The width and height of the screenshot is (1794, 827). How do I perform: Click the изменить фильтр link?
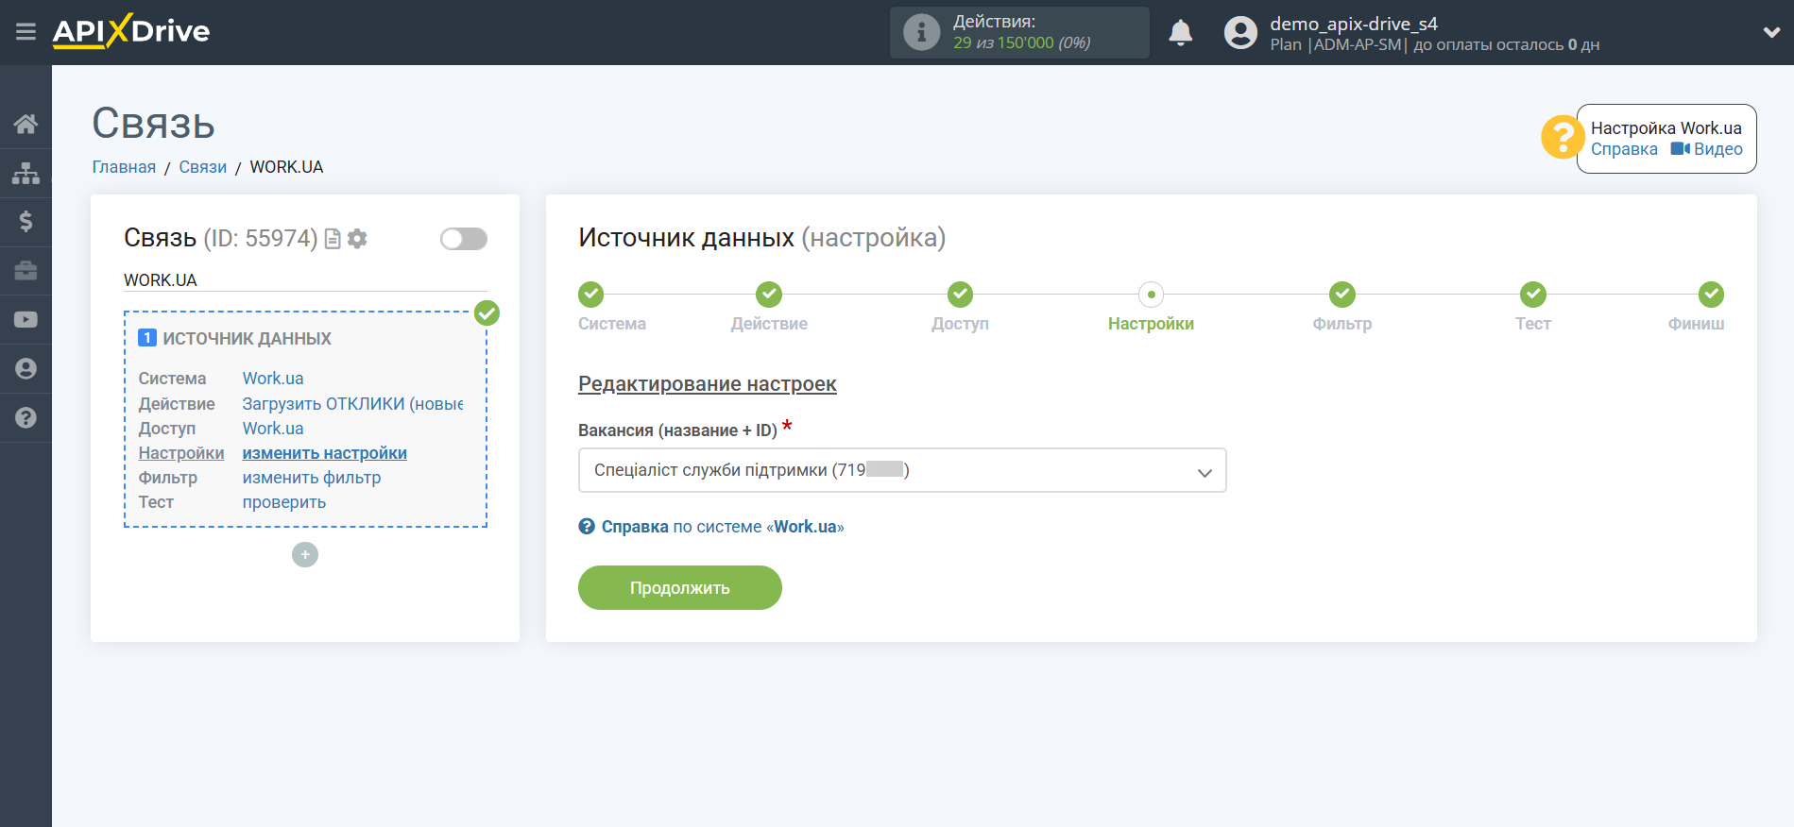coord(312,478)
